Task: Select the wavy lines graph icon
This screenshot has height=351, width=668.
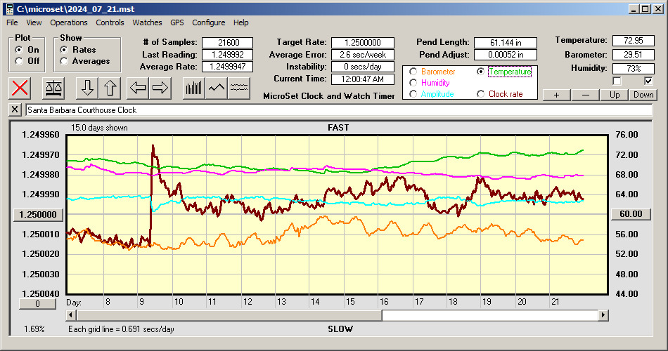Action: click(x=239, y=88)
